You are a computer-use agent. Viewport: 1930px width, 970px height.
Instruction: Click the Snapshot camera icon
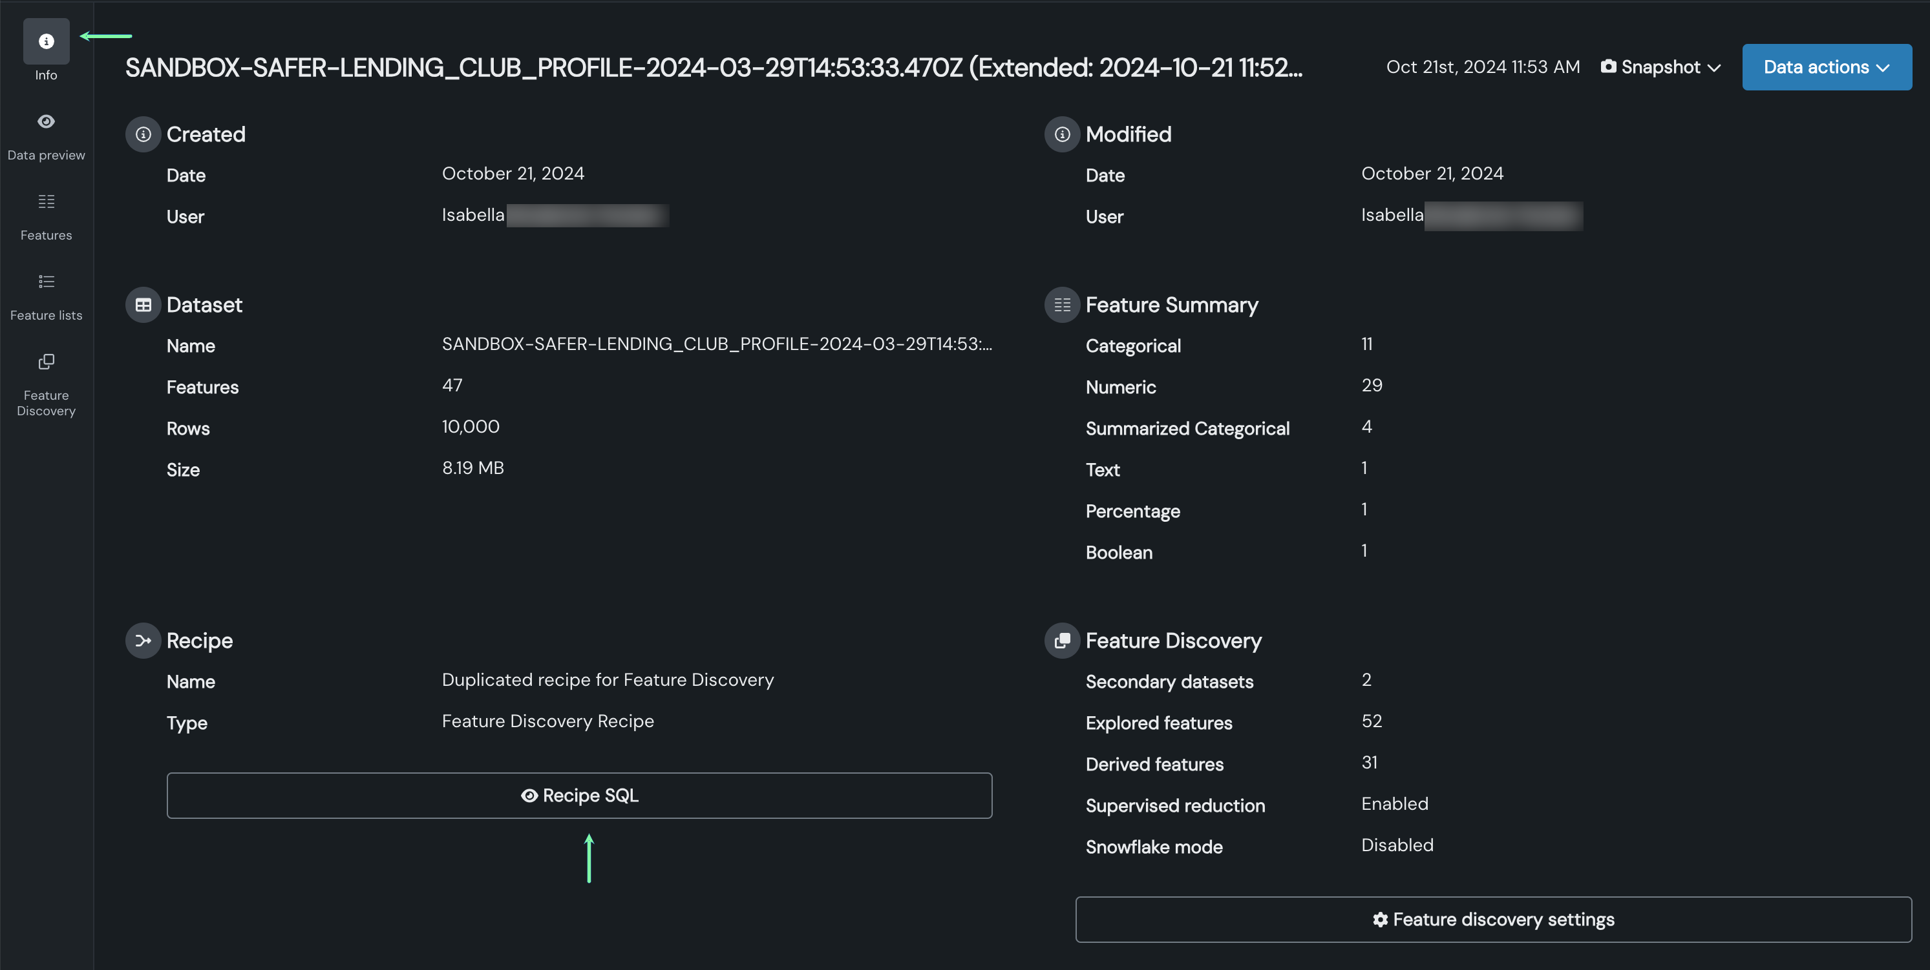click(1608, 67)
